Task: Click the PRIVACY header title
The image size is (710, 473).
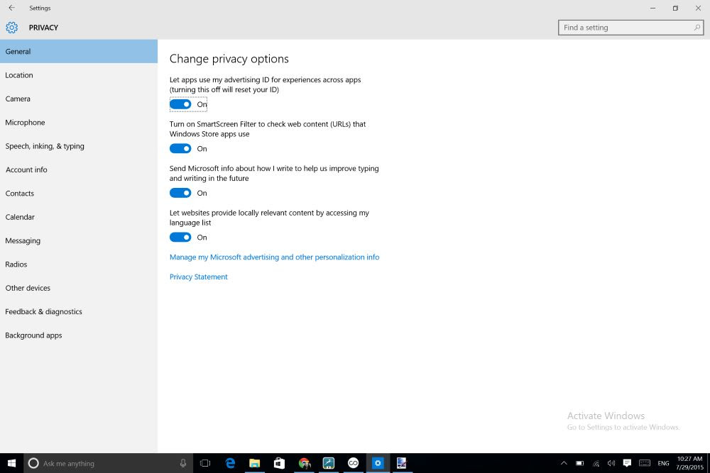Action: coord(43,28)
